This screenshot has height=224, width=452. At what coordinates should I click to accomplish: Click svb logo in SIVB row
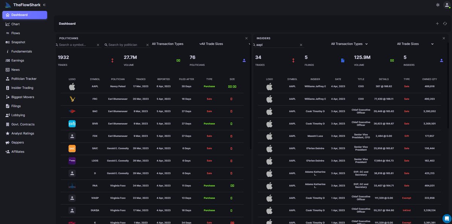[72, 124]
